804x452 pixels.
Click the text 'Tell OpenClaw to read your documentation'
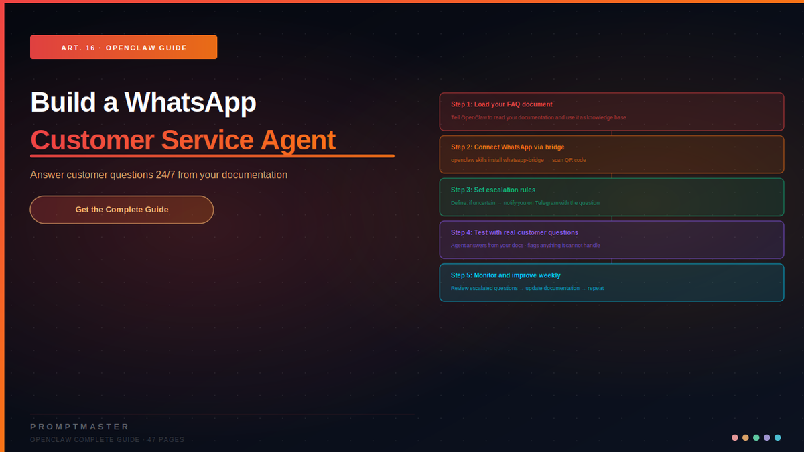pyautogui.click(x=503, y=117)
